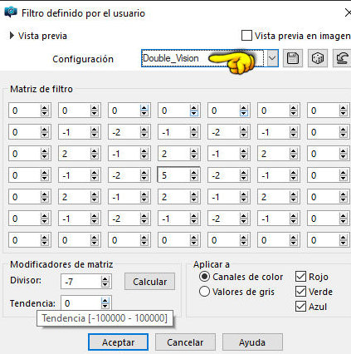The height and width of the screenshot is (354, 351).
Task: Click the Cancelar button
Action: coord(185,342)
